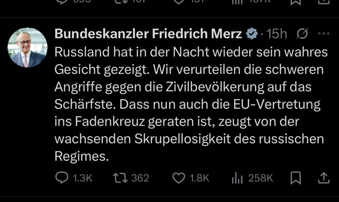
Task: Bookmark the cut-off tweet above
Action: (296, 2)
